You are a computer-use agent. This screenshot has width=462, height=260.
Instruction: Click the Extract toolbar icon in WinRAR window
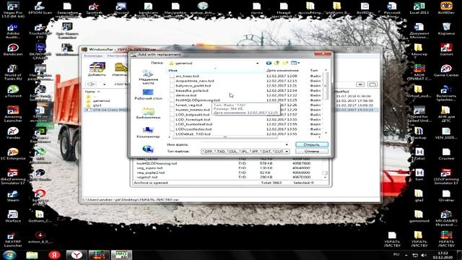pyautogui.click(x=121, y=69)
